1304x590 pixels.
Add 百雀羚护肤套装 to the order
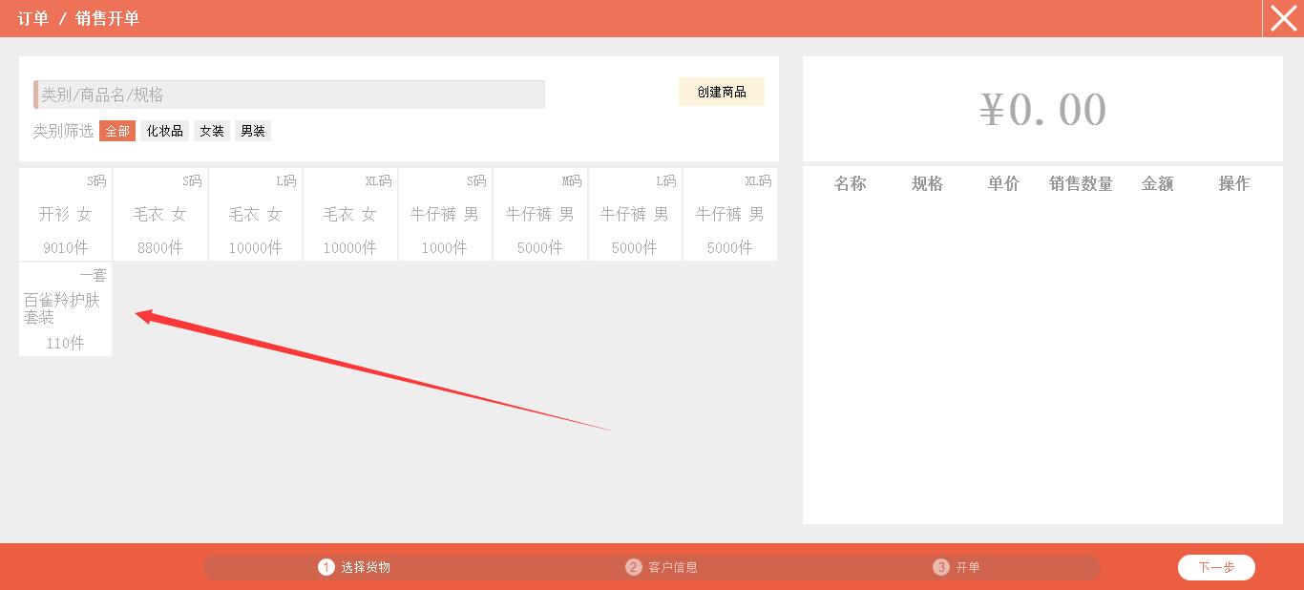coord(65,309)
